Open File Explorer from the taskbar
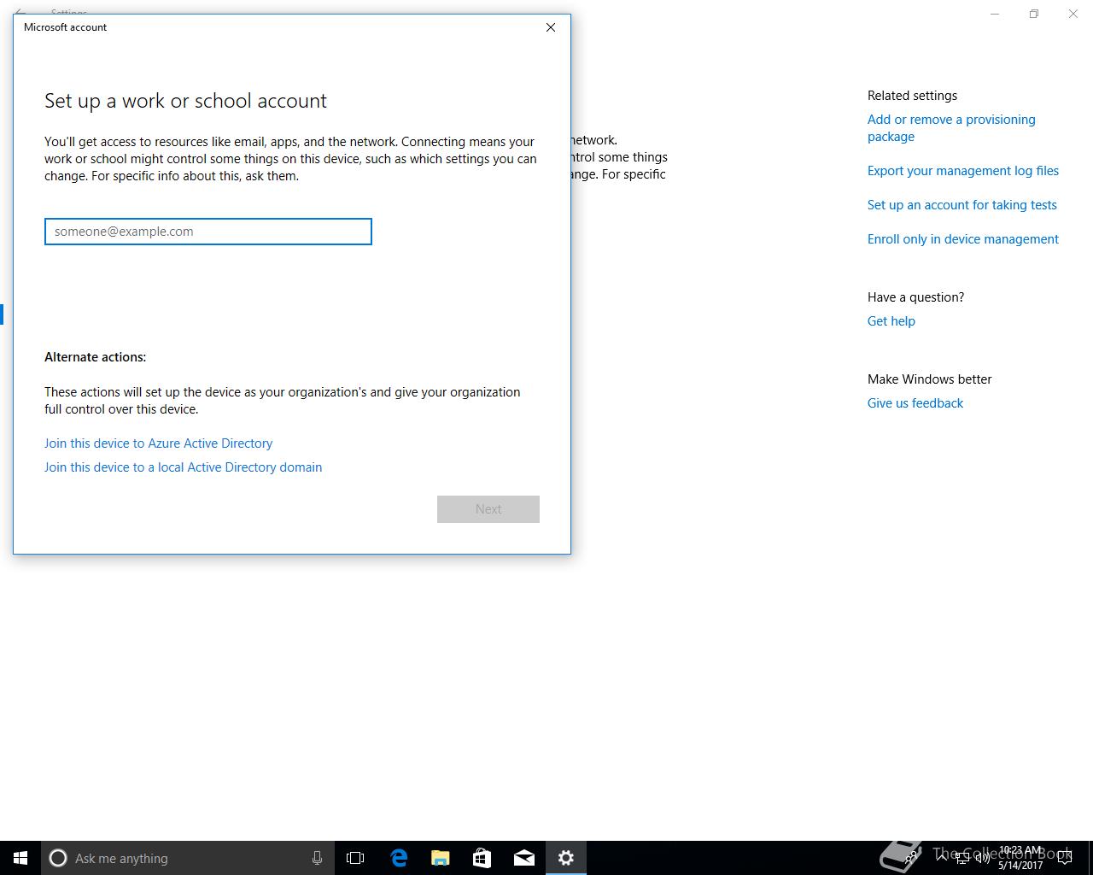1093x875 pixels. (x=440, y=858)
